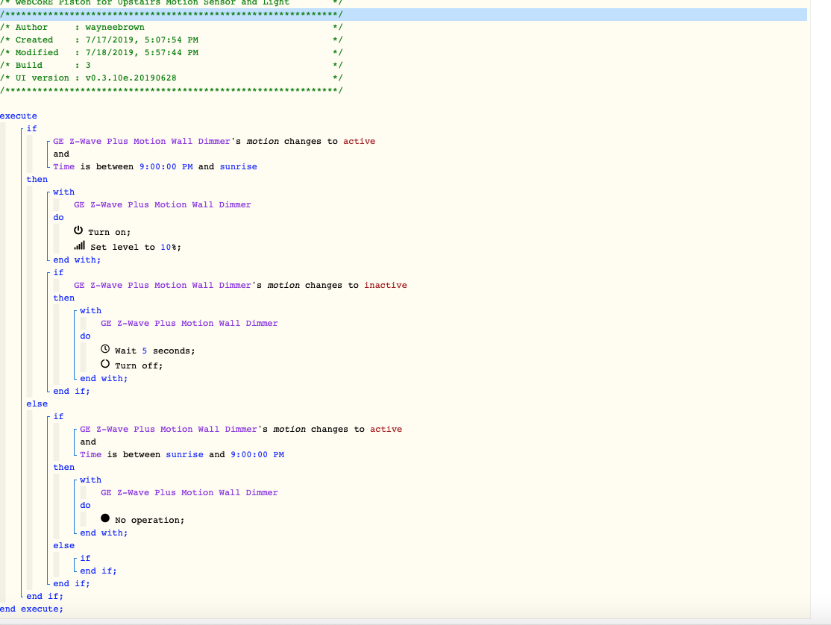Screen dimensions: 831x625
Task: Click the first 'end with;' after Set level
Action: [77, 260]
